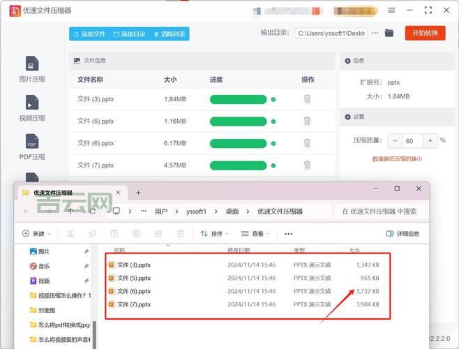Viewport: 459px width, 349px height.
Task: Navigate to 桌面 breadcrumb
Action: tap(232, 211)
